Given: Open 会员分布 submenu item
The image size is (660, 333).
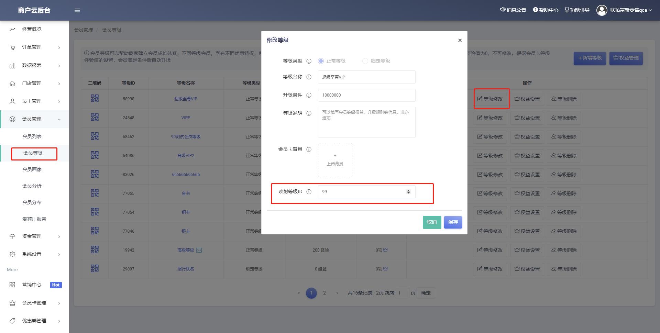Looking at the screenshot, I should 32,202.
